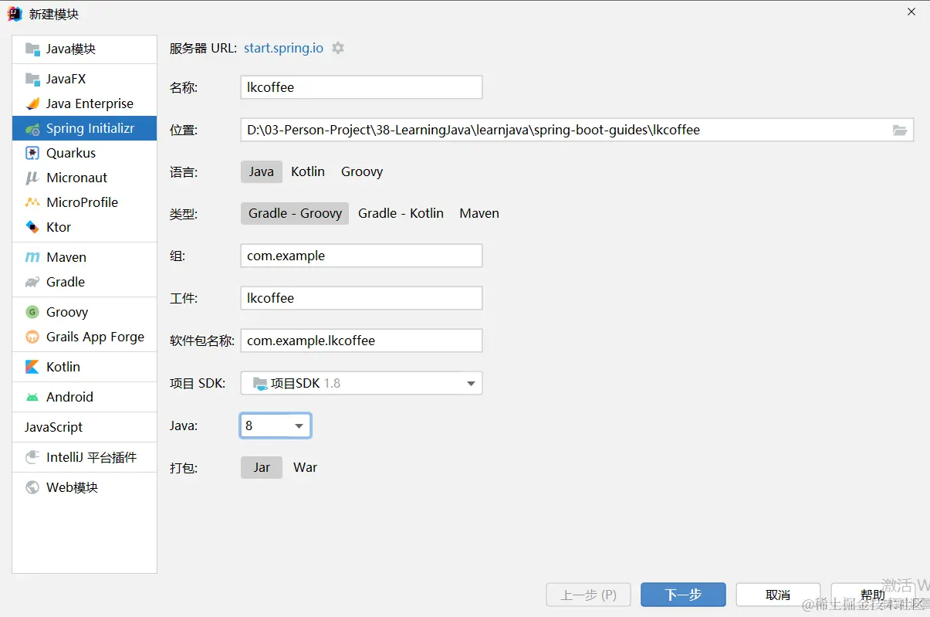Open the Java version dropdown
The width and height of the screenshot is (930, 617).
click(x=276, y=425)
